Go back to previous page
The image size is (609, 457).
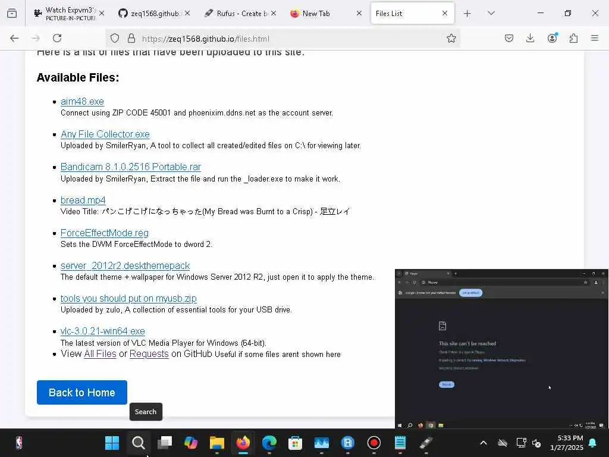pyautogui.click(x=14, y=38)
